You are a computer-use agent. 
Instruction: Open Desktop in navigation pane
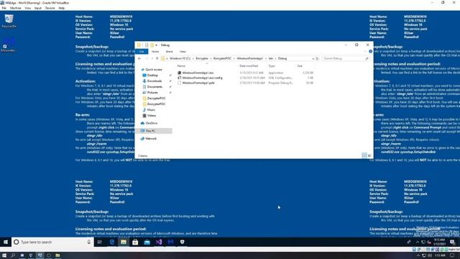[152, 76]
